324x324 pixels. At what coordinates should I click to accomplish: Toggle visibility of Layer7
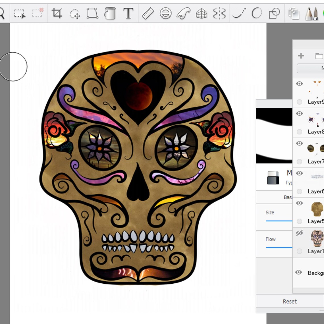pos(299,144)
